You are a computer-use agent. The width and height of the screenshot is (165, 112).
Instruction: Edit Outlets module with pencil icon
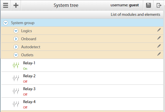pos(159,54)
